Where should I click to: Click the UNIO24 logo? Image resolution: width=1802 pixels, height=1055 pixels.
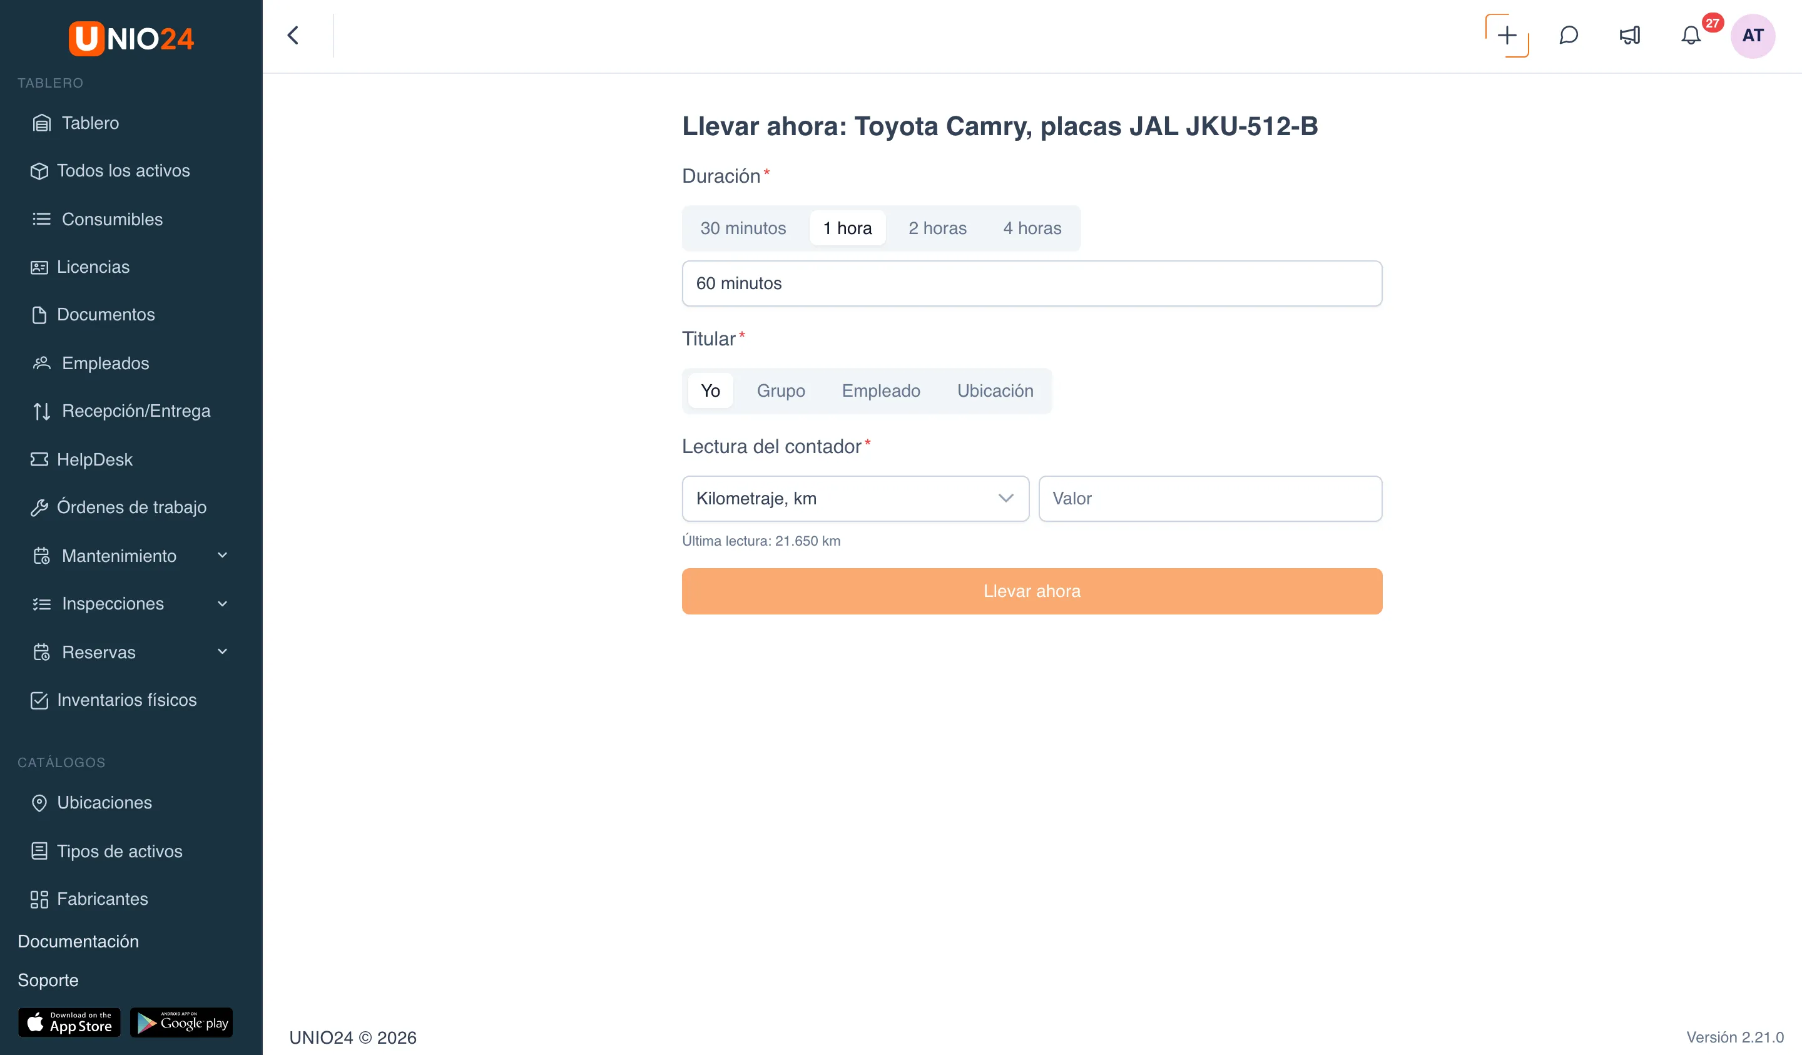coord(131,38)
